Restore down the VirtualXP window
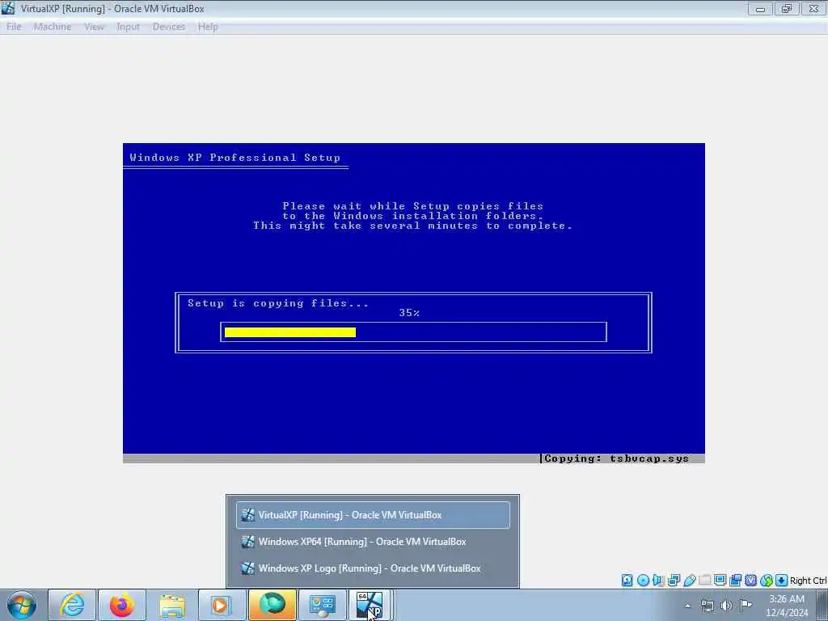 787,8
